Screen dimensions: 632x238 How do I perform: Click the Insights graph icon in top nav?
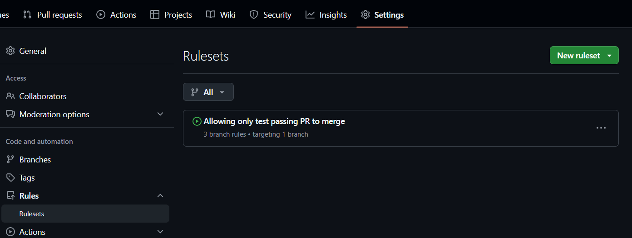point(310,15)
